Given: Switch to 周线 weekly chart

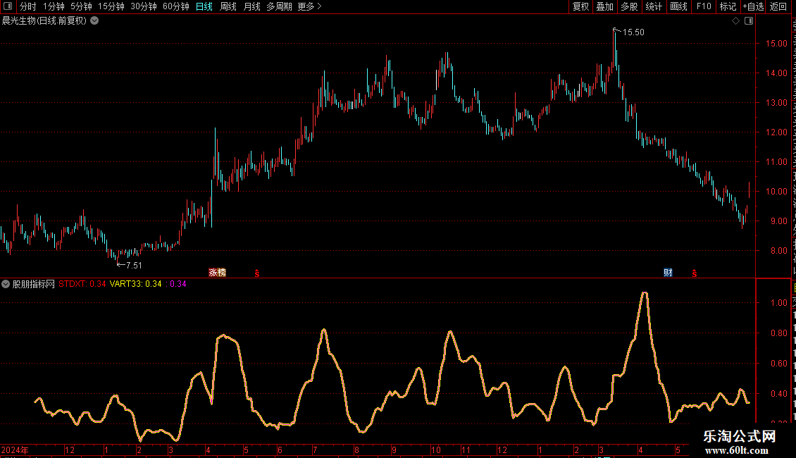Looking at the screenshot, I should point(228,6).
